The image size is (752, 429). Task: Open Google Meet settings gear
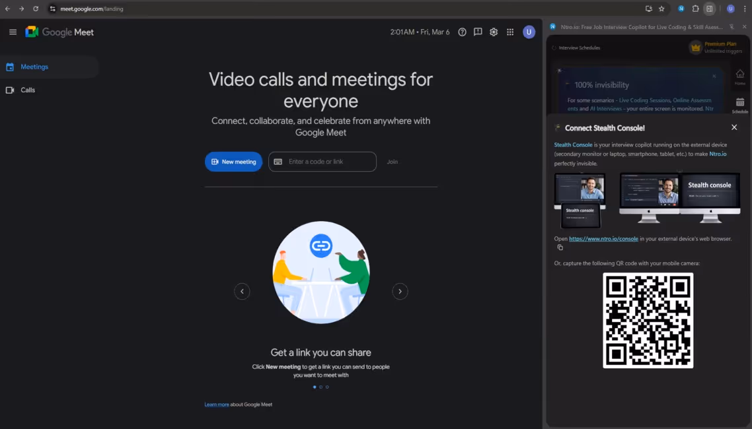point(494,32)
